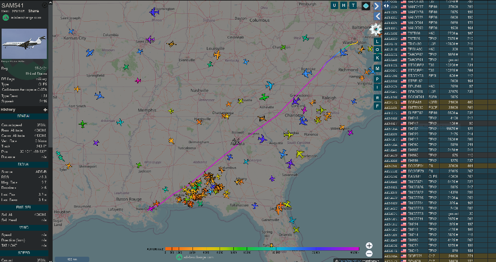The width and height of the screenshot is (496, 262).
Task: Click the SPEED section header
Action: point(24,253)
